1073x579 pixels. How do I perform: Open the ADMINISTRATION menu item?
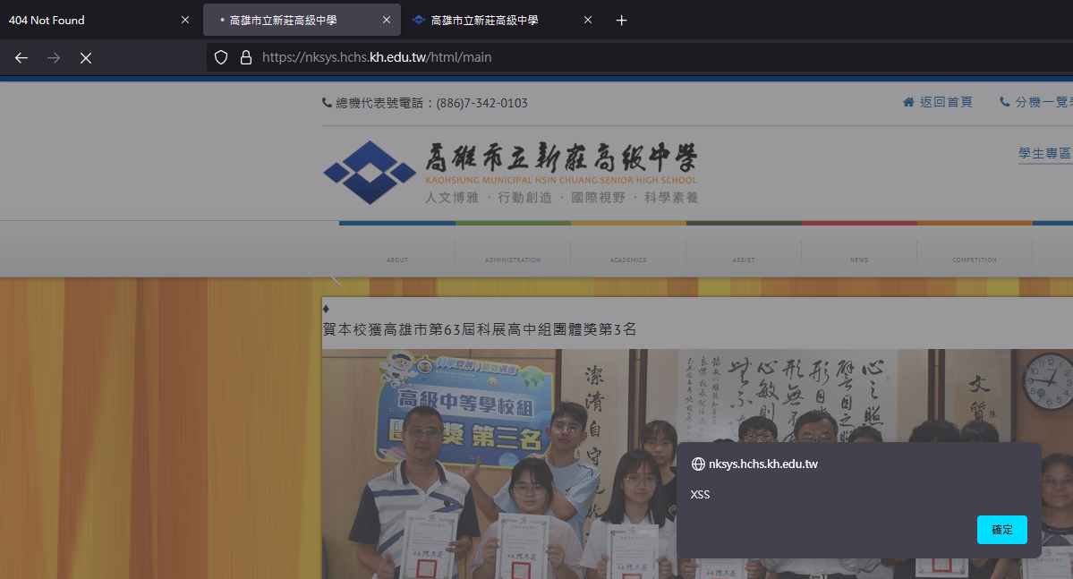point(513,260)
